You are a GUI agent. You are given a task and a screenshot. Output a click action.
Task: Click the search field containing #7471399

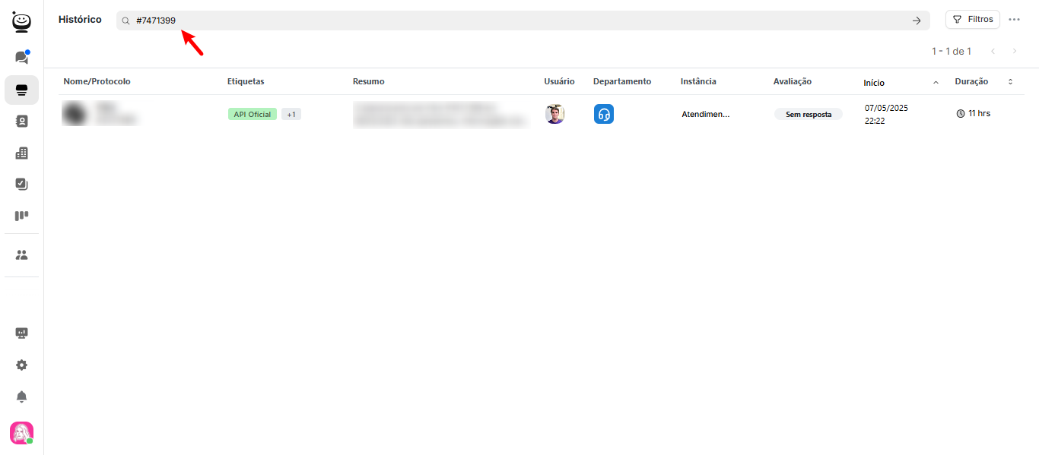click(517, 21)
